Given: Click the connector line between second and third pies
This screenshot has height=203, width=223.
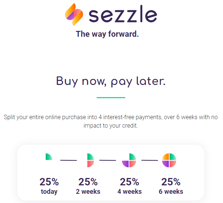Looking at the screenshot, I should tap(108, 160).
